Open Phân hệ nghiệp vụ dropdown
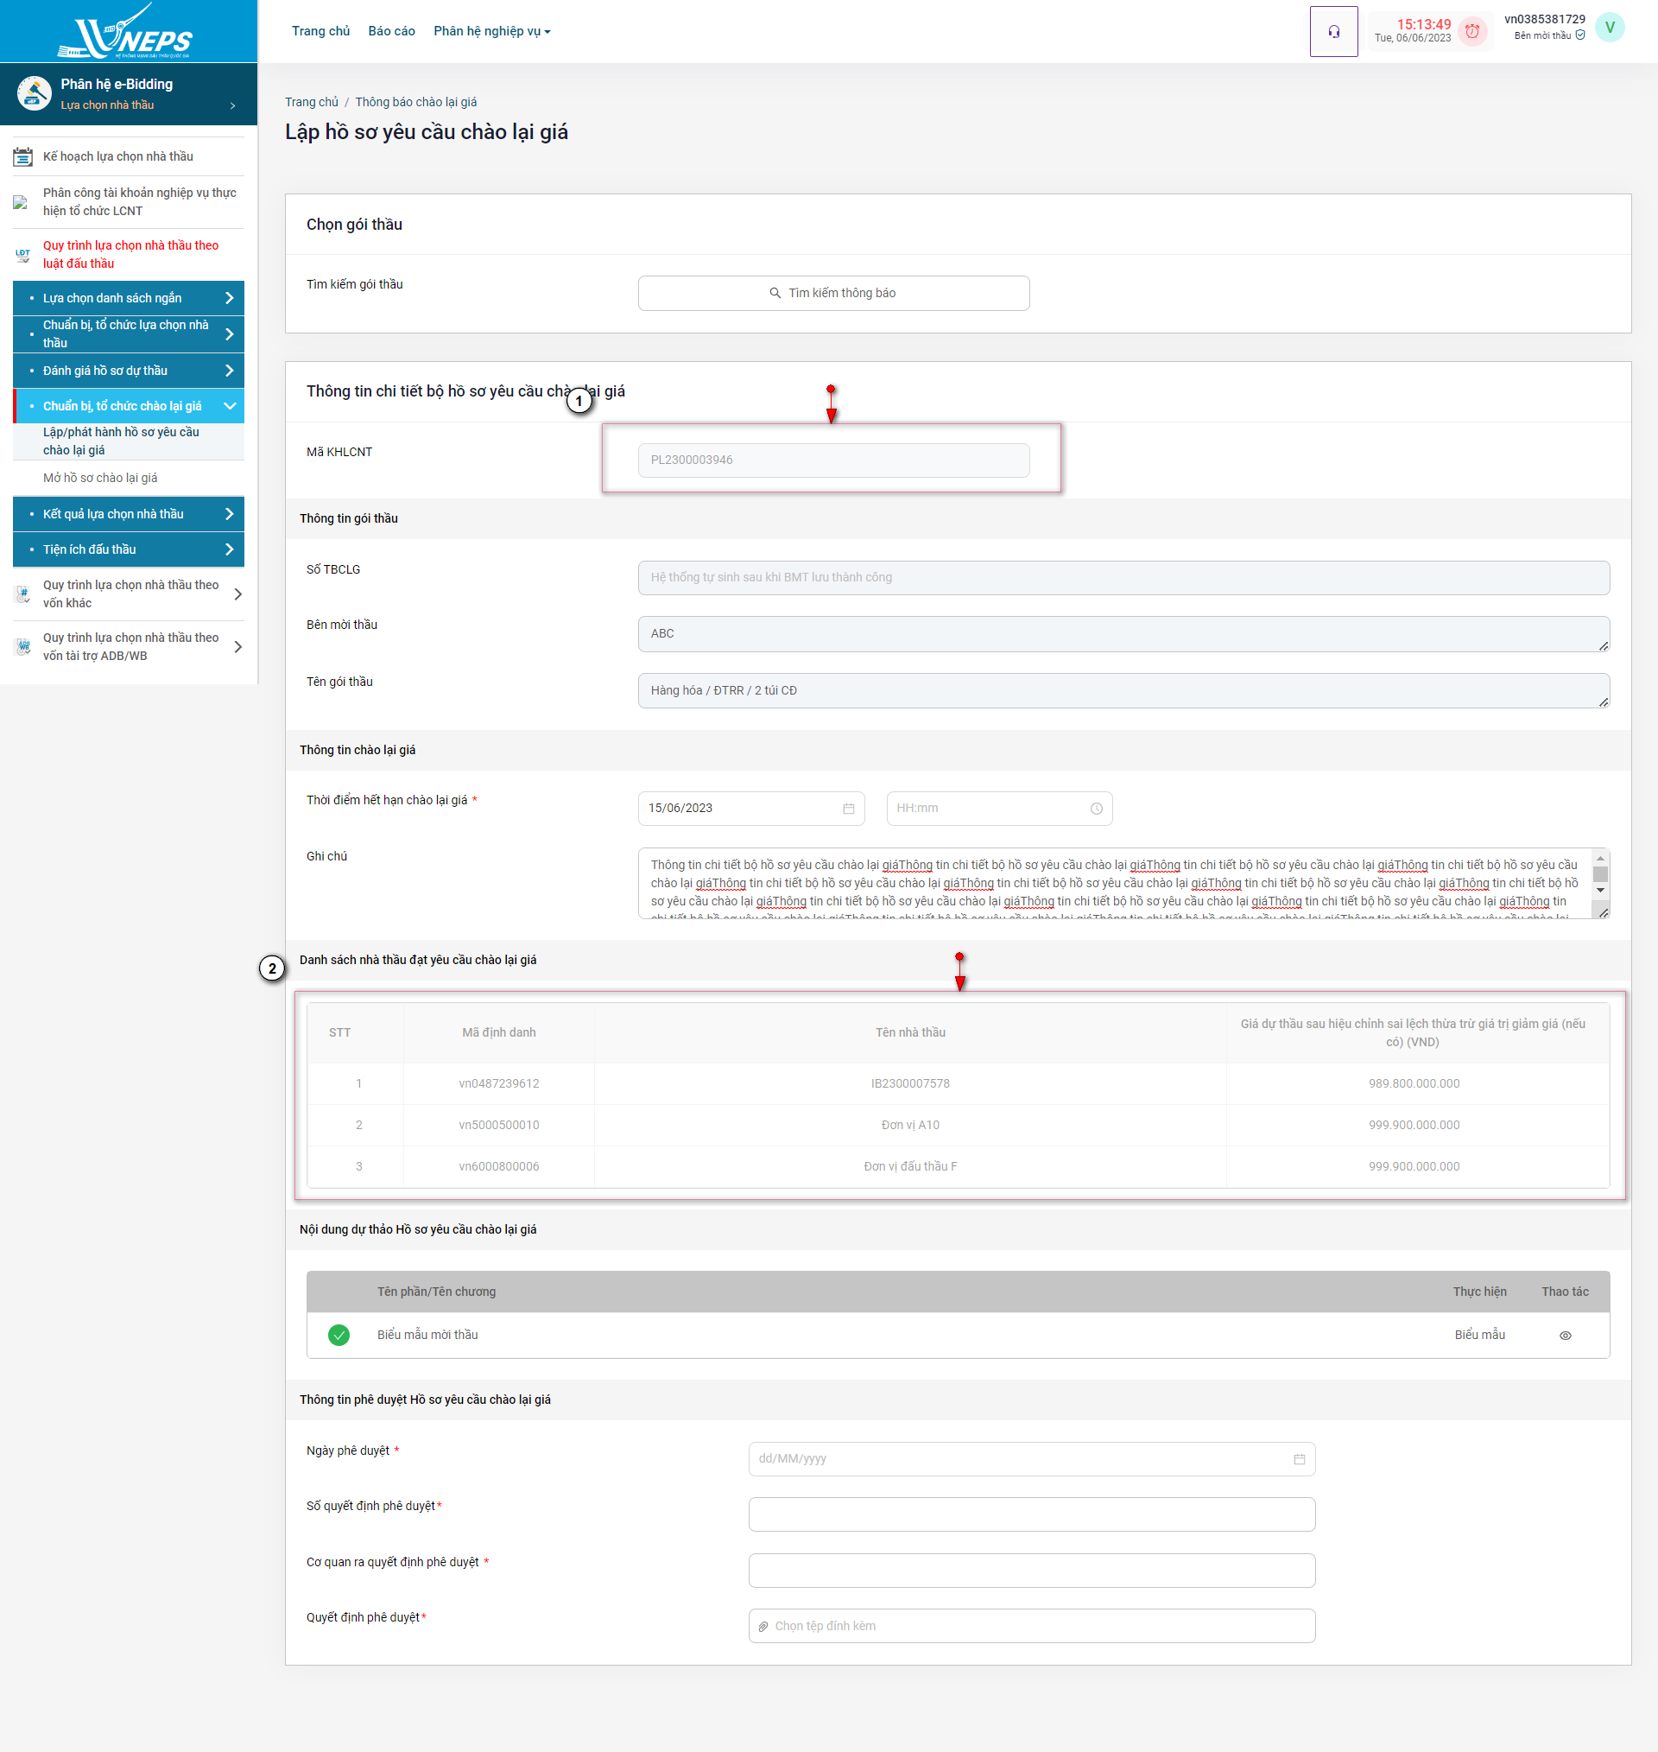The height and width of the screenshot is (1752, 1658). point(491,31)
